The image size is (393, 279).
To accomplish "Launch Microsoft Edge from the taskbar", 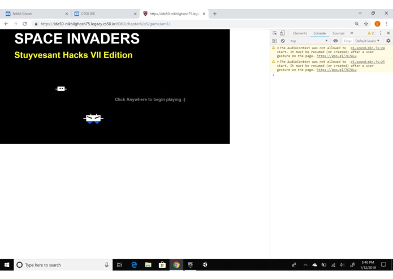I will (134, 265).
